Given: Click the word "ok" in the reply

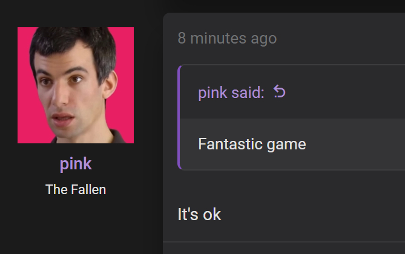Looking at the screenshot, I should [x=212, y=214].
